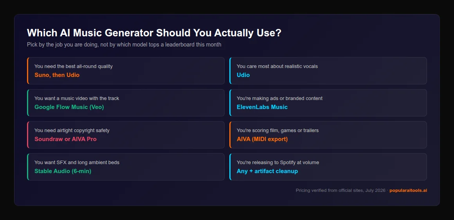Image resolution: width=454 pixels, height=220 pixels.
Task: Open the popularaitools.ai link
Action: (408, 191)
